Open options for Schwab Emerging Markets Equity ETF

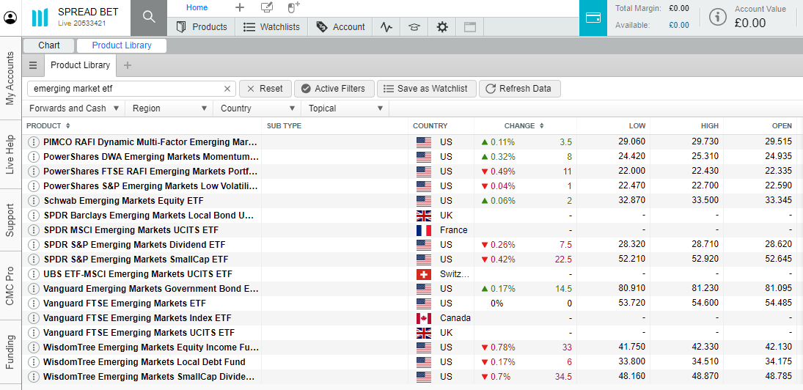pos(33,201)
